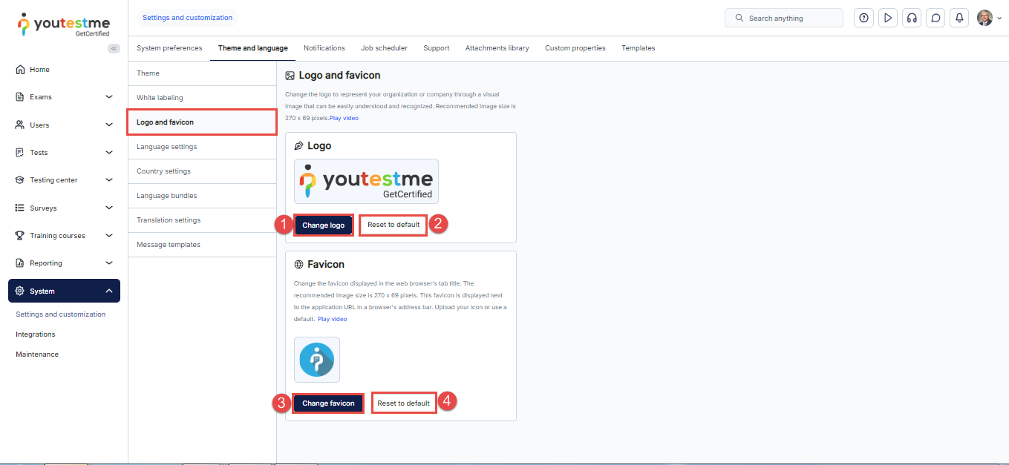1009x465 pixels.
Task: Open Country settings
Action: tap(202, 171)
